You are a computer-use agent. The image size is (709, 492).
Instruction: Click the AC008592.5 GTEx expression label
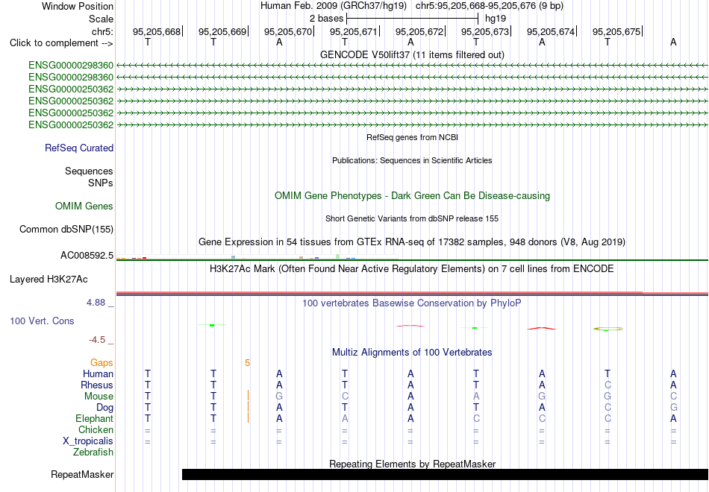click(87, 255)
